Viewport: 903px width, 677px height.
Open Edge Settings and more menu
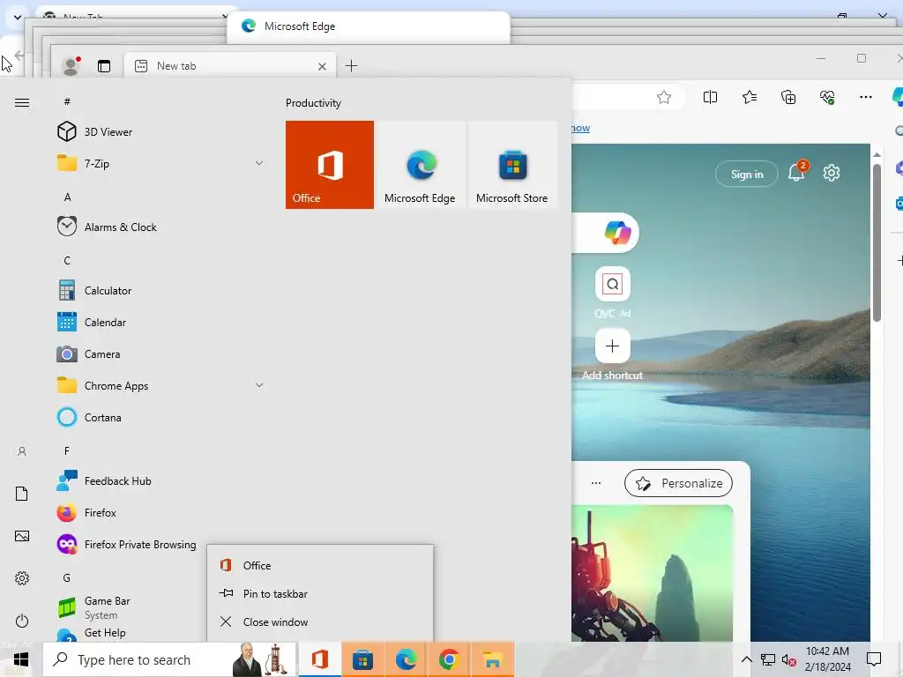click(x=866, y=97)
